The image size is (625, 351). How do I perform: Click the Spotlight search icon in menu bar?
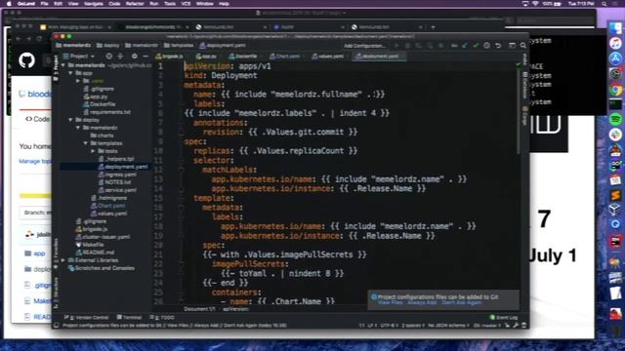[x=604, y=4]
